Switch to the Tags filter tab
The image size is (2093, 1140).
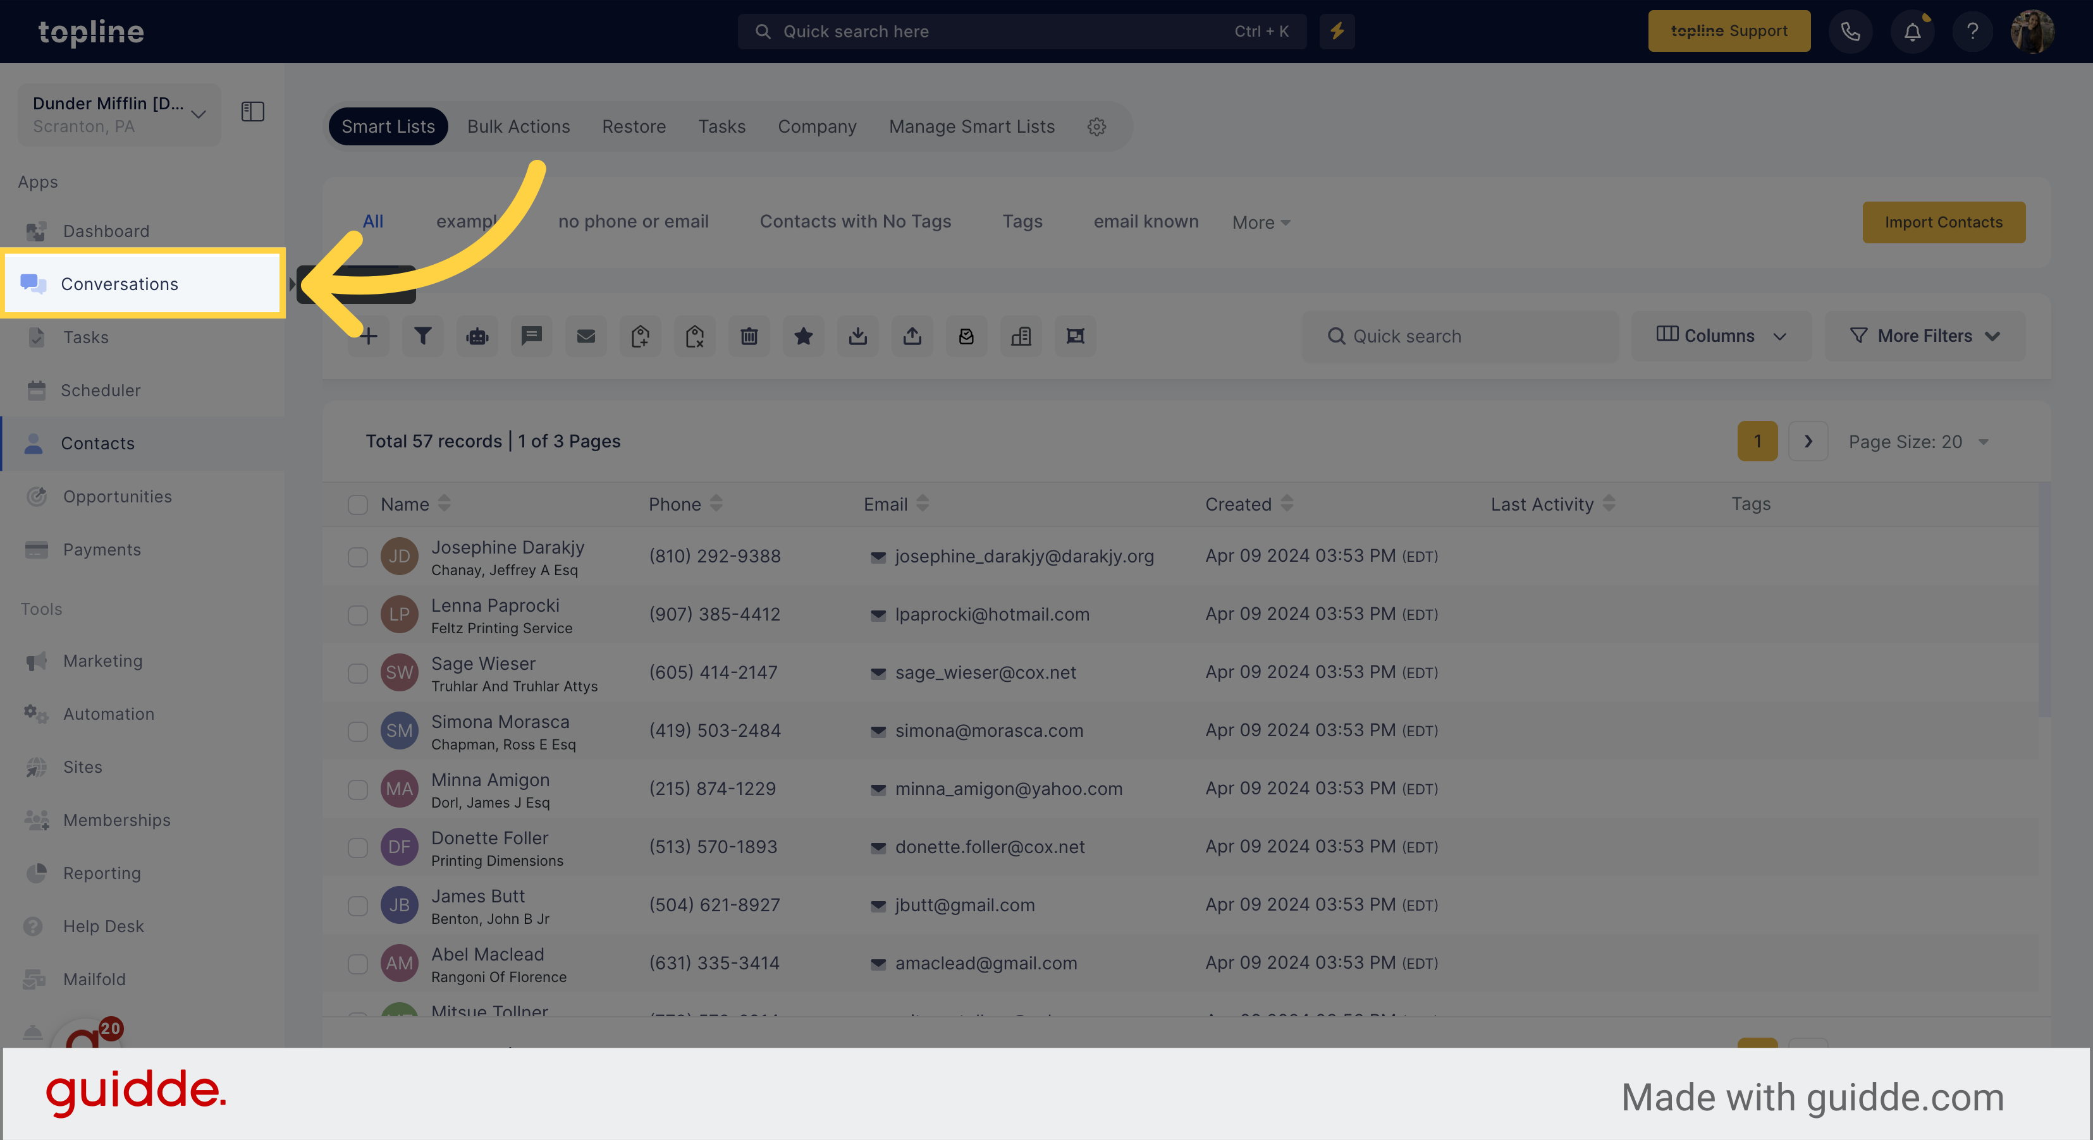click(x=1021, y=221)
